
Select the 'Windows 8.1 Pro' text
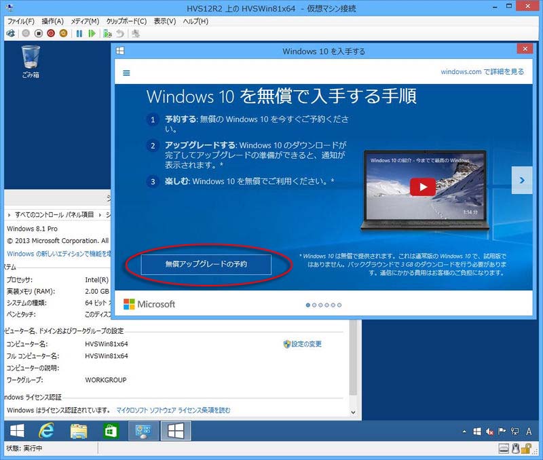pyautogui.click(x=32, y=229)
